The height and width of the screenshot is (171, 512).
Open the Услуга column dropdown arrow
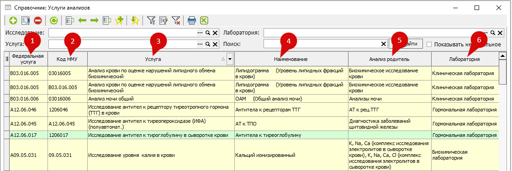230,59
